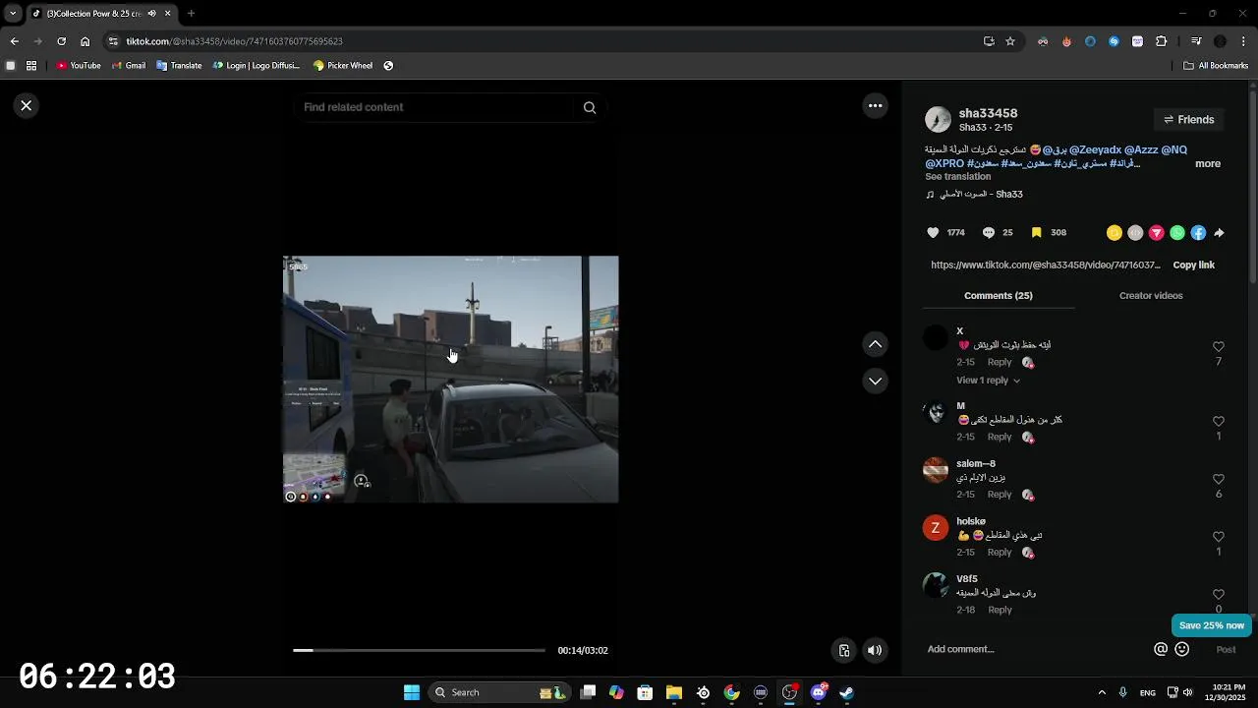Insert a mention with @ icon
Viewport: 1258px width, 708px height.
[1161, 649]
